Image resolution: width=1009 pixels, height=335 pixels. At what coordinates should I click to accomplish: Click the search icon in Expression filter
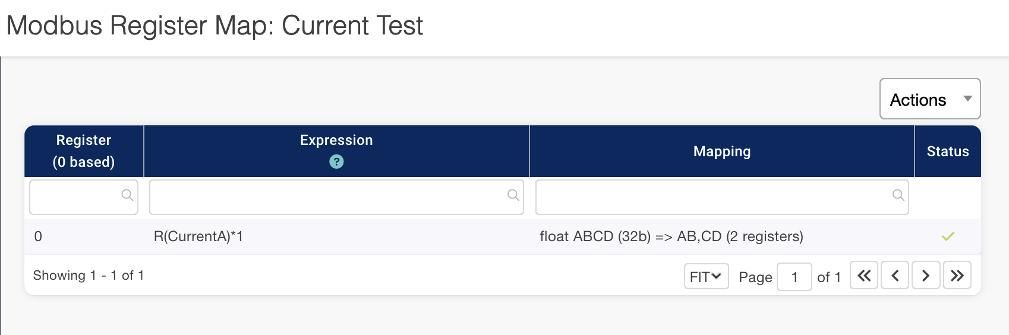point(513,195)
